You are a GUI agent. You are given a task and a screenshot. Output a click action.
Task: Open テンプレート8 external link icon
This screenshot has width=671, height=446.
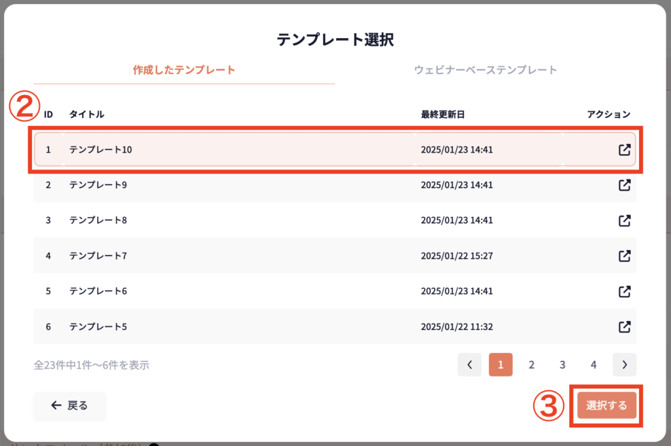tap(624, 220)
